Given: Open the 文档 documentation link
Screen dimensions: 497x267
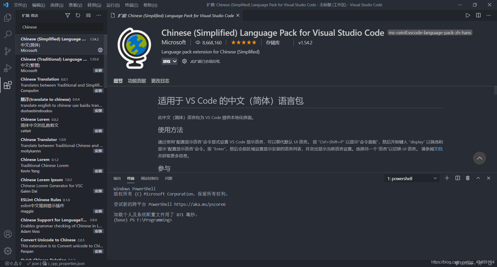Looking at the screenshot, I should 438,149.
